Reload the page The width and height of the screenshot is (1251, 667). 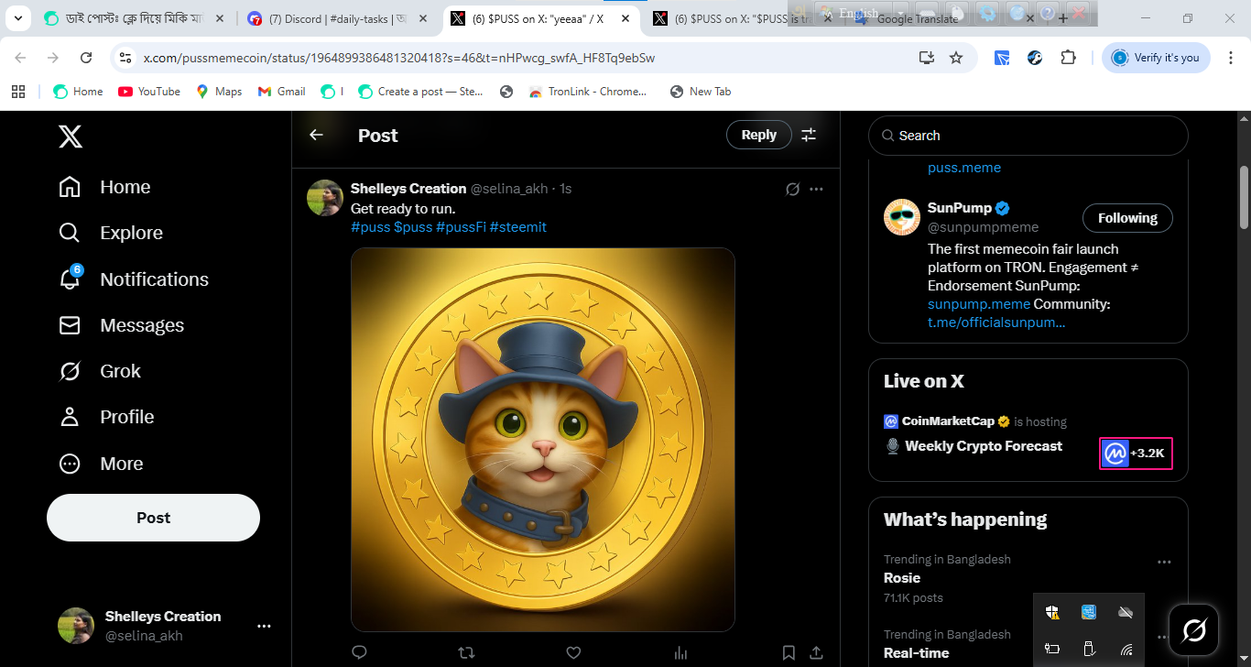(x=86, y=58)
